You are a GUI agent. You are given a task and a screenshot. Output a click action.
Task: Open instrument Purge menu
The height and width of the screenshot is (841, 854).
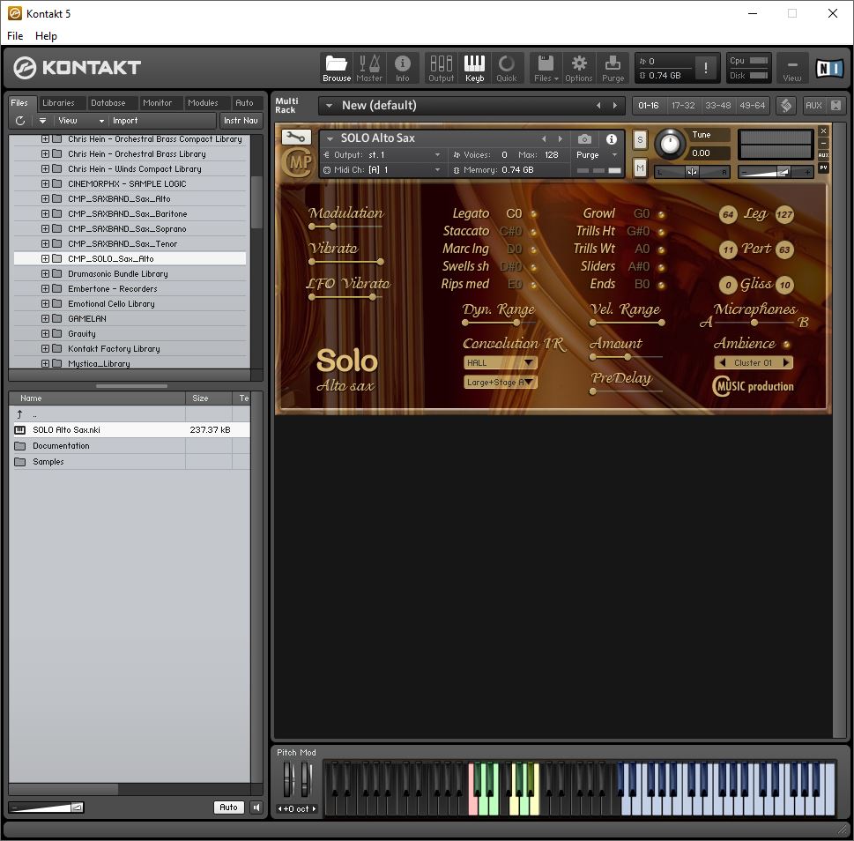[x=597, y=154]
